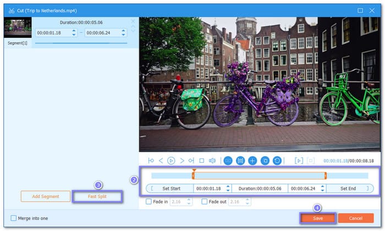The image size is (385, 231).
Task: Save the cut video
Action: point(318,218)
